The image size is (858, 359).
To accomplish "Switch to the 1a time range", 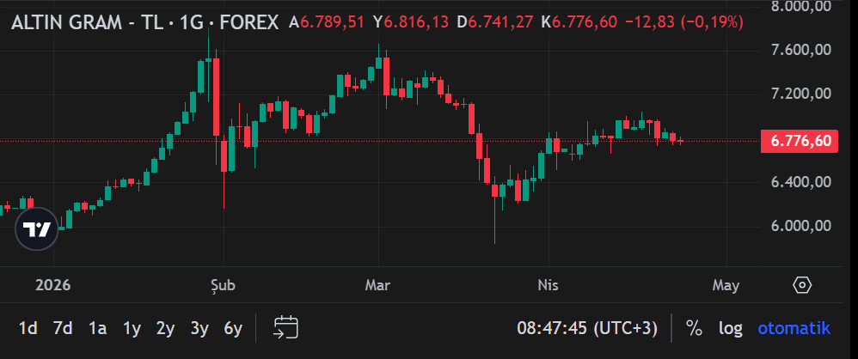I will (x=97, y=328).
